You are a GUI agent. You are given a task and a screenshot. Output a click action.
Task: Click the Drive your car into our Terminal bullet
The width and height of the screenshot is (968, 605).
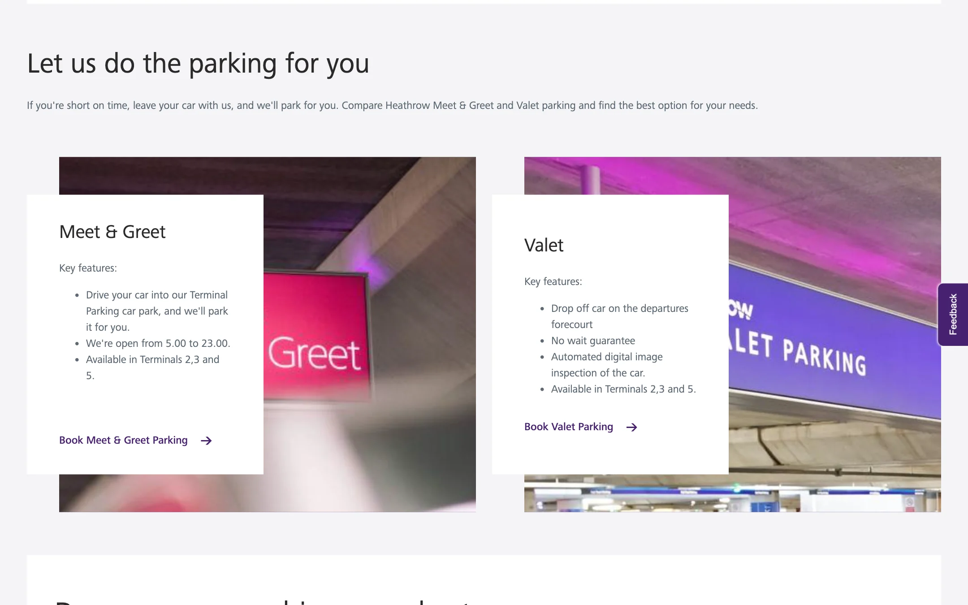157,311
